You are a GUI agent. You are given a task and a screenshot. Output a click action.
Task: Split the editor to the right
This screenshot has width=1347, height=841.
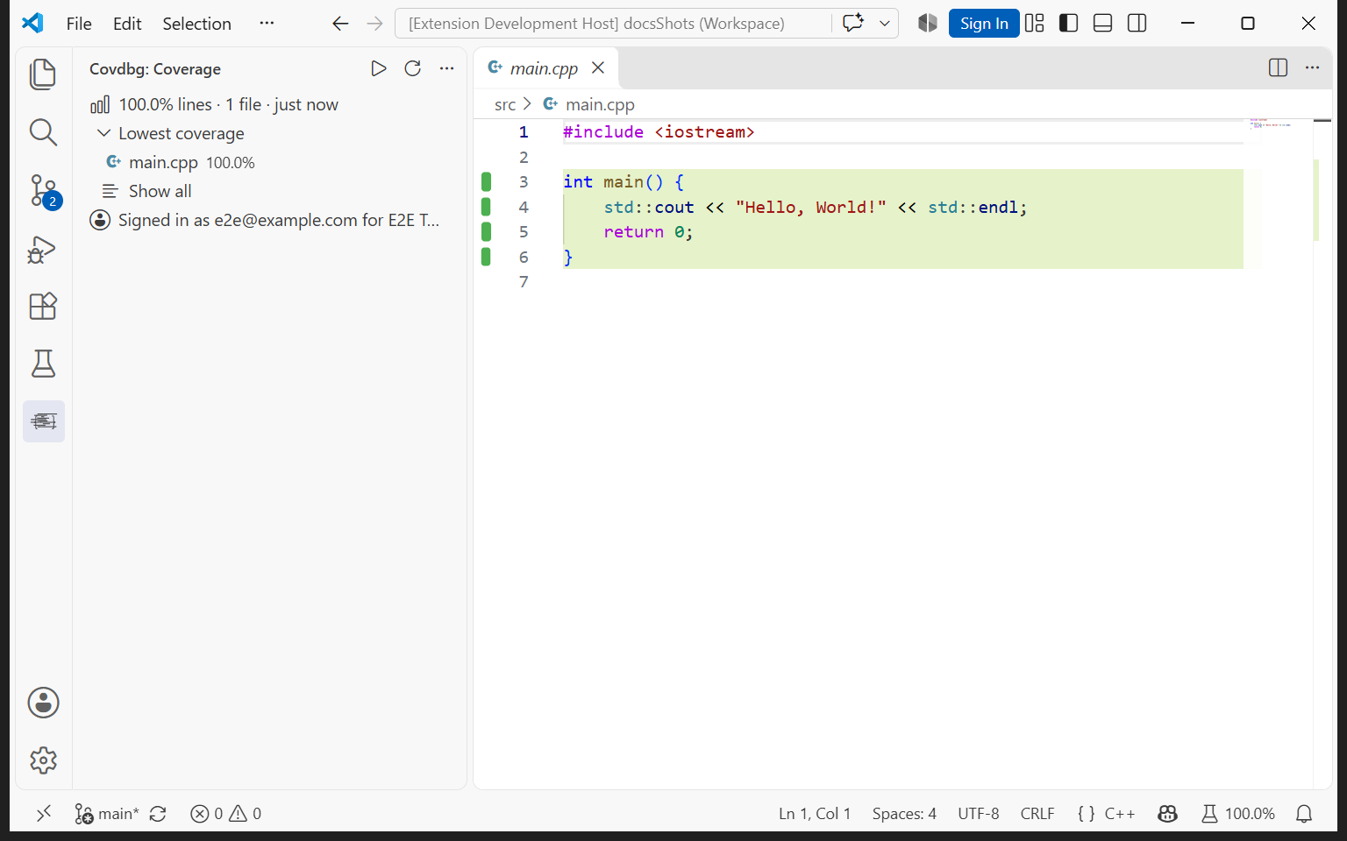click(1279, 67)
